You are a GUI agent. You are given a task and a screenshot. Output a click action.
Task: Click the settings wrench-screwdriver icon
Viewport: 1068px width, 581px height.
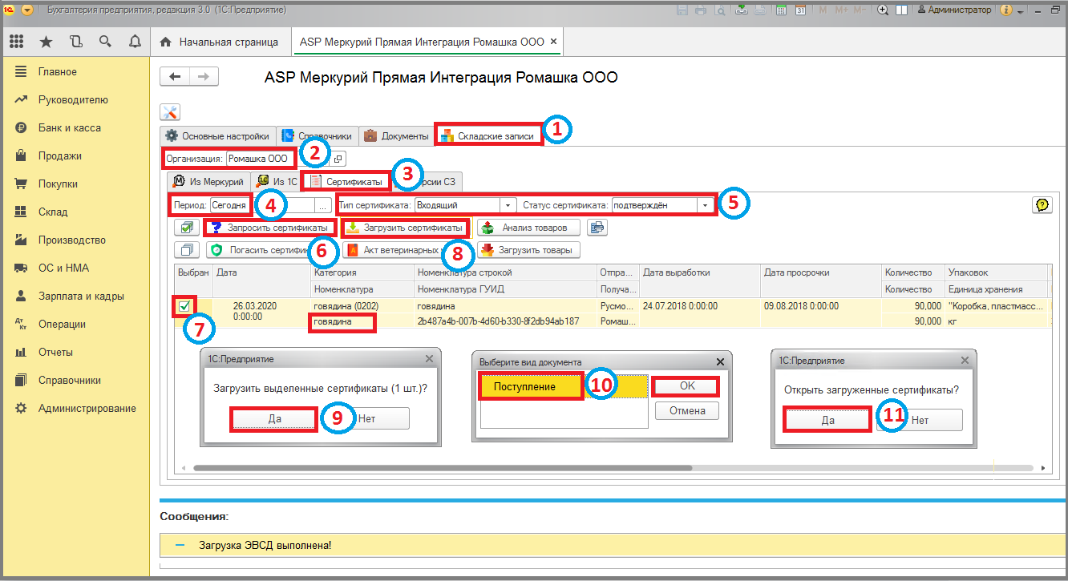170,113
